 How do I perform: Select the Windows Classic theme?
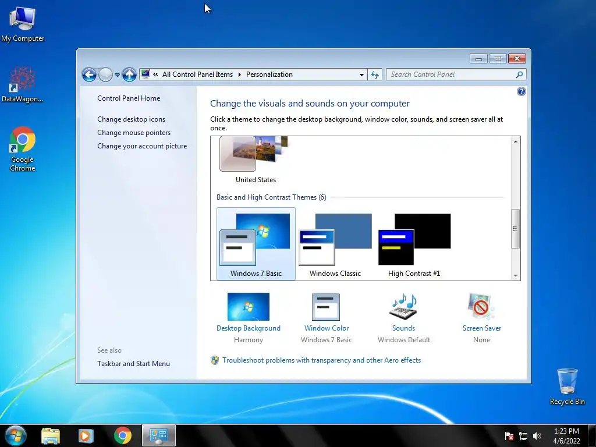[x=335, y=244]
